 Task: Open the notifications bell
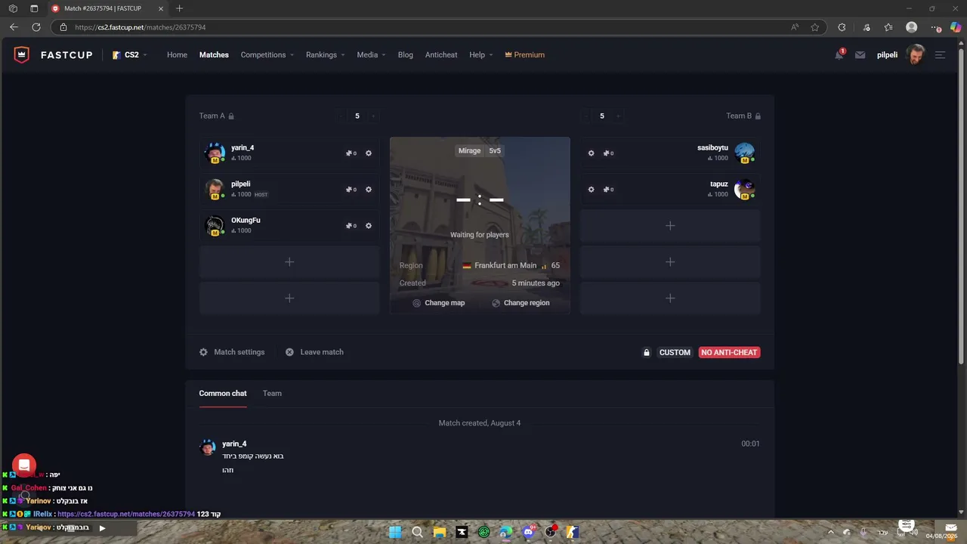[x=839, y=54]
